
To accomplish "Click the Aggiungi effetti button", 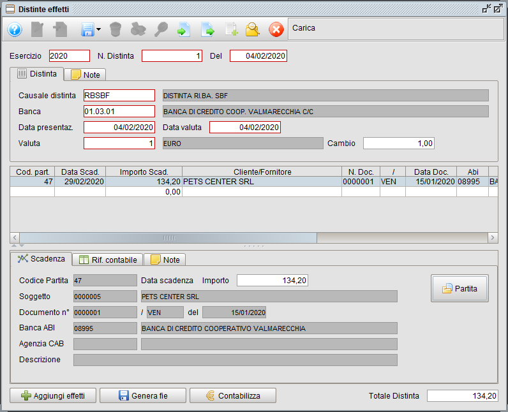I will pos(53,395).
